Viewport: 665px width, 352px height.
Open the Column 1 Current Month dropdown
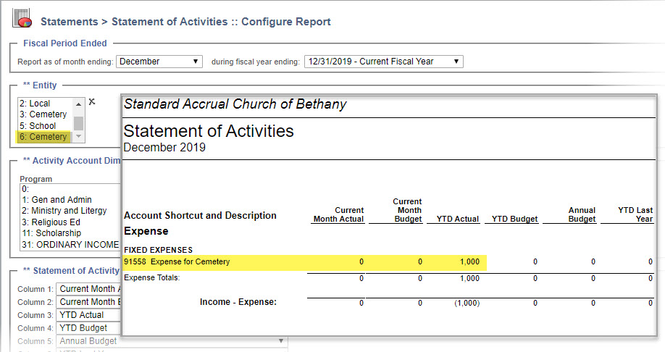tap(88, 289)
